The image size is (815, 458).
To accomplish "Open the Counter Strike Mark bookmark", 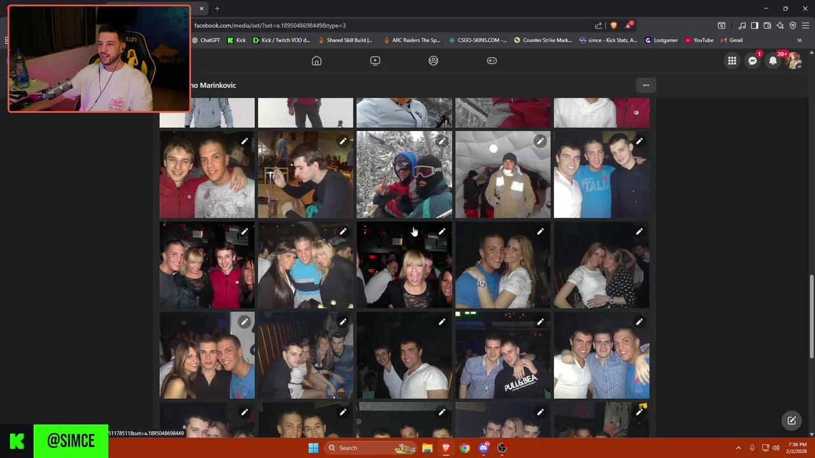I will click(543, 40).
